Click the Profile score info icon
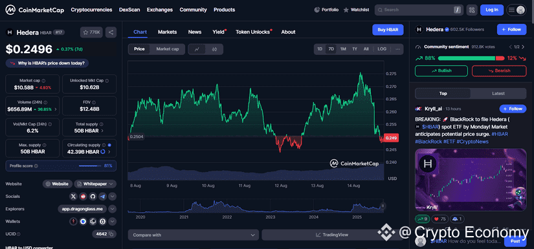Screen dimensions: 534x249 pos(36,166)
